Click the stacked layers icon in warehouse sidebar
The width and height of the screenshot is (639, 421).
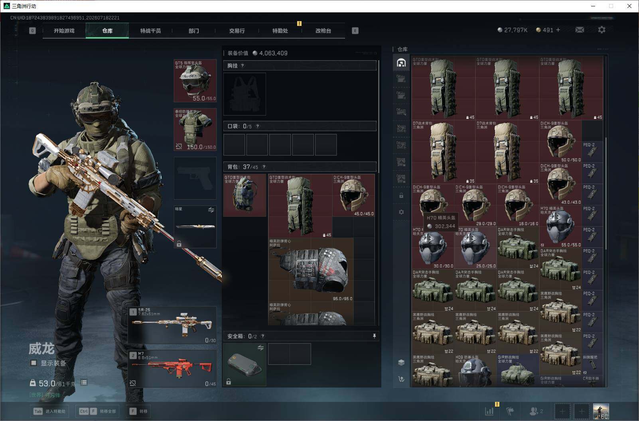click(401, 362)
